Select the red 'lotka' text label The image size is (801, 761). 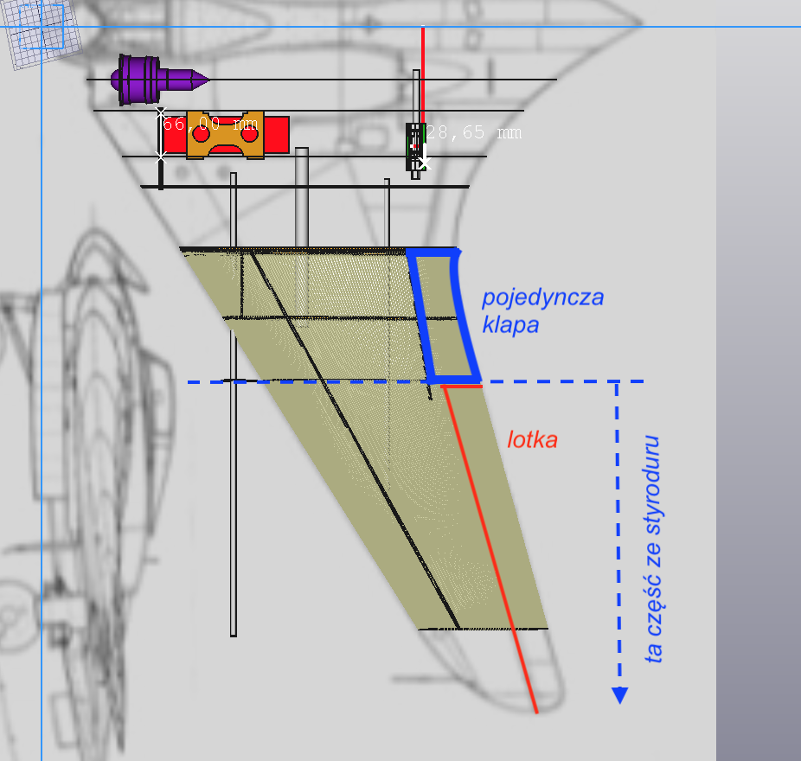(x=532, y=439)
